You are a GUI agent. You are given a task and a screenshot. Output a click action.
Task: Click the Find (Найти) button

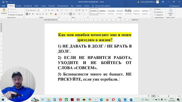coord(157,9)
